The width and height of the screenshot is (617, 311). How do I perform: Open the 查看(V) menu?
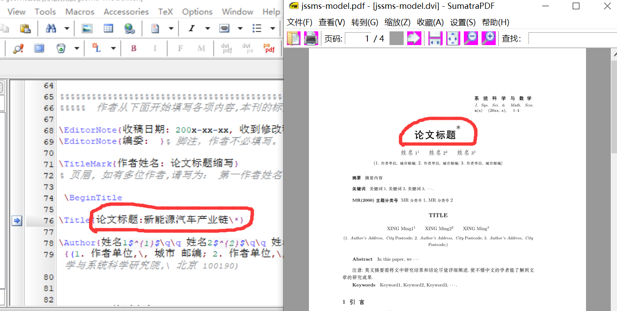pyautogui.click(x=332, y=22)
